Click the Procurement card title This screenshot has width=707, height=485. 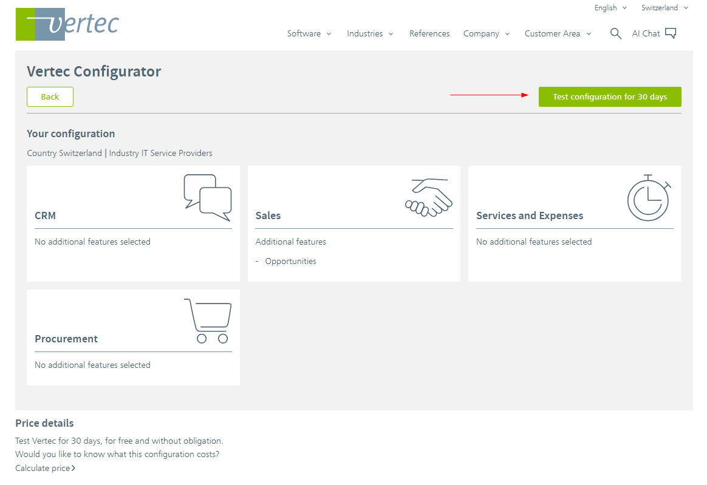[x=66, y=339]
